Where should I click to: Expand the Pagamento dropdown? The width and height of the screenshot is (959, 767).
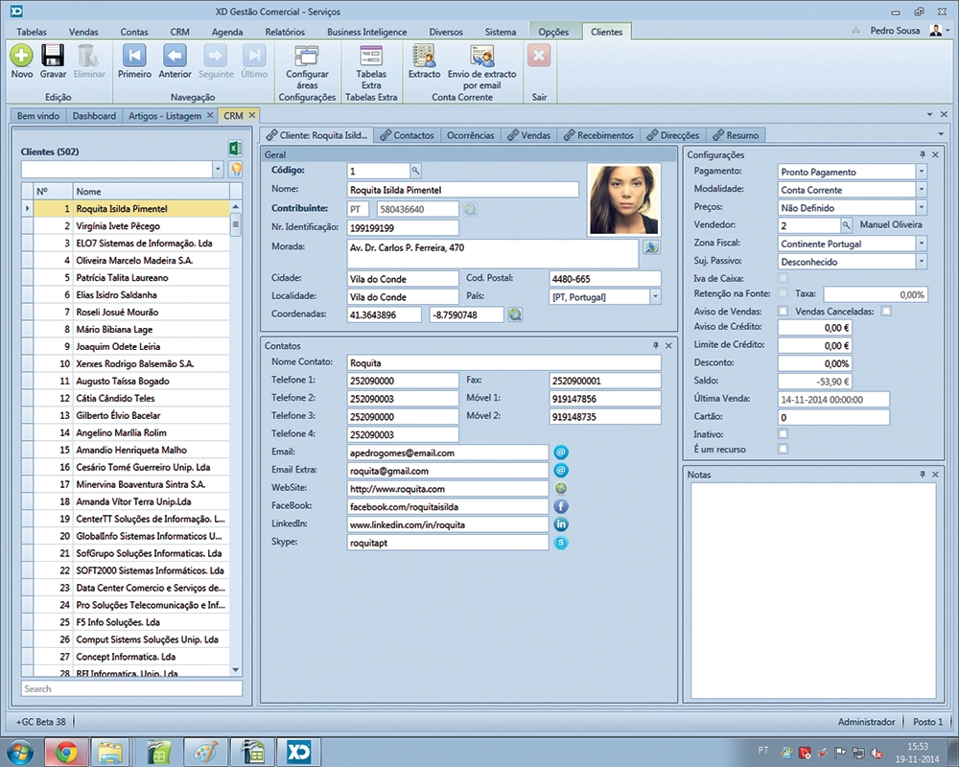click(921, 172)
